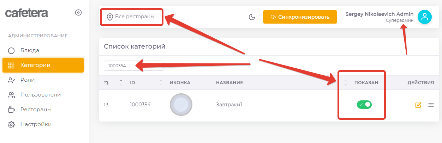Click the location pin icon
This screenshot has width=442, height=143.
(110, 17)
